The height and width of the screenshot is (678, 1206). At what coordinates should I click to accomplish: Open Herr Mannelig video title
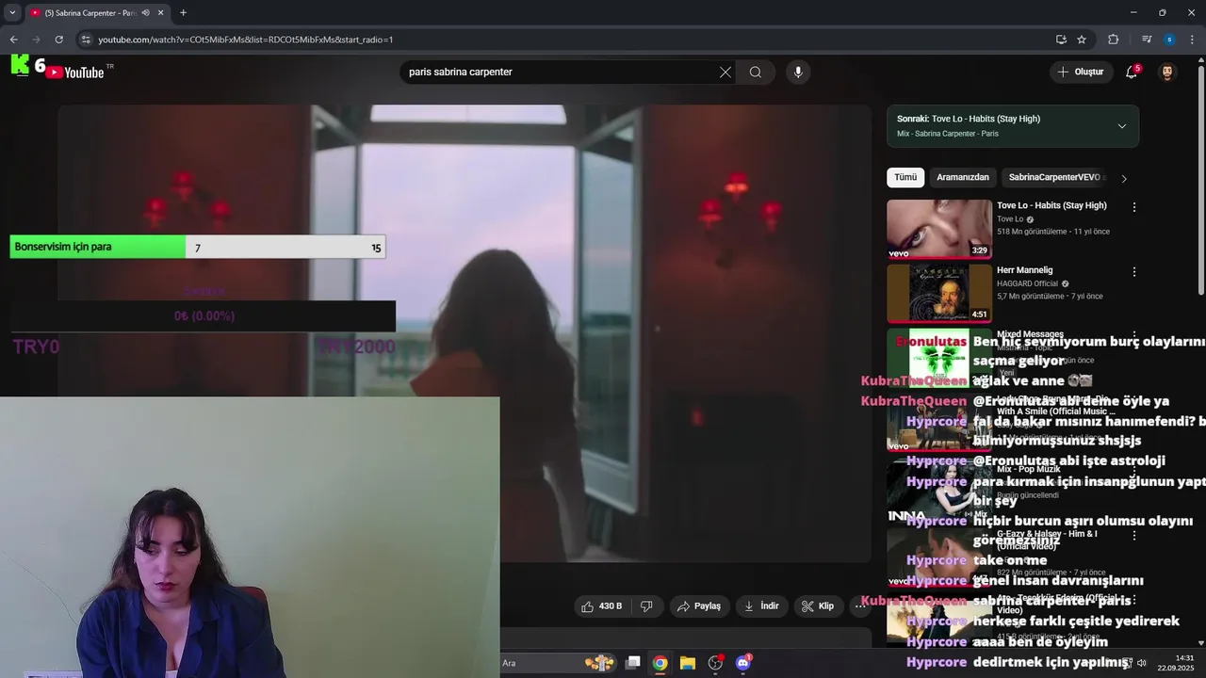pyautogui.click(x=1025, y=270)
